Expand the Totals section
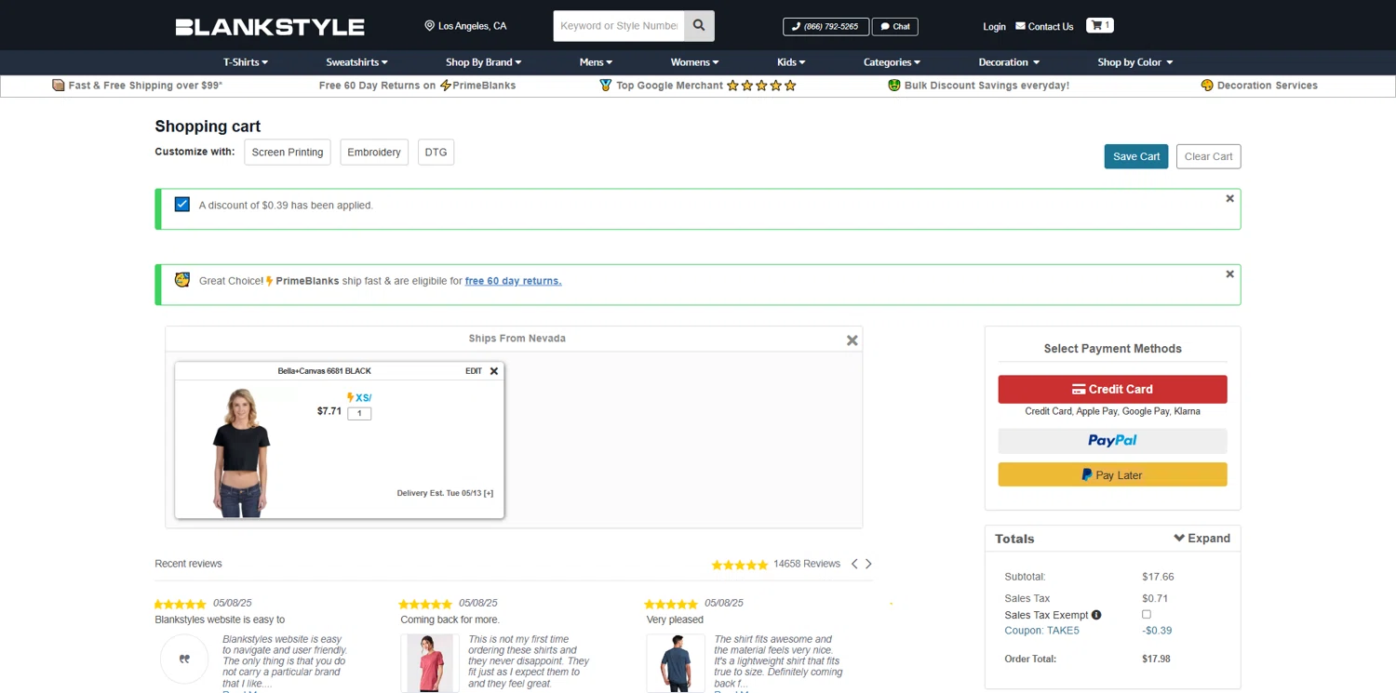 pos(1201,539)
